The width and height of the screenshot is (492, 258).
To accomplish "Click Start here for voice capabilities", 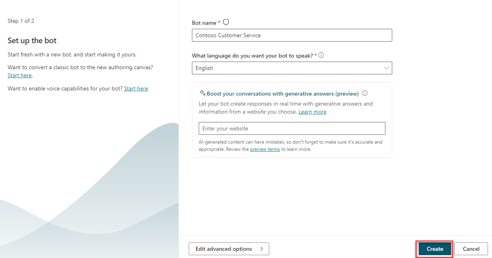I will pyautogui.click(x=136, y=88).
